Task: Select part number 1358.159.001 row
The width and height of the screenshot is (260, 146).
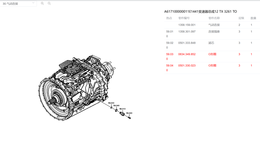Action: [187, 25]
